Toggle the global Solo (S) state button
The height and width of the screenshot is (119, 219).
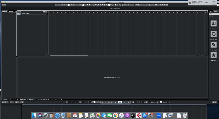tap(58, 5)
